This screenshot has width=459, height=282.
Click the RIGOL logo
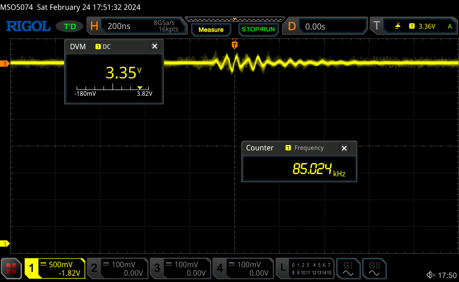28,26
